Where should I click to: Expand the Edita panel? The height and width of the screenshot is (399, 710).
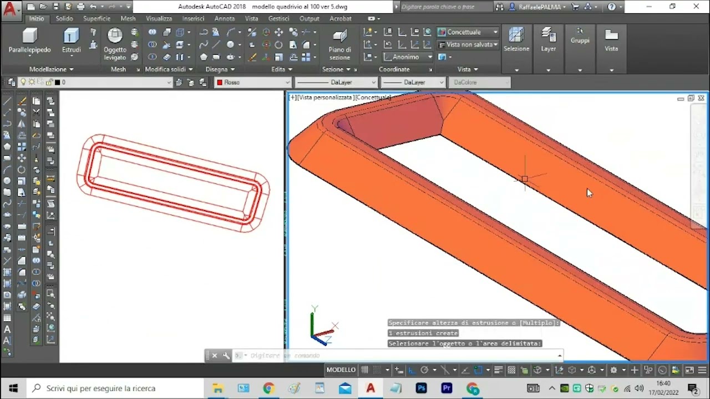[x=282, y=69]
